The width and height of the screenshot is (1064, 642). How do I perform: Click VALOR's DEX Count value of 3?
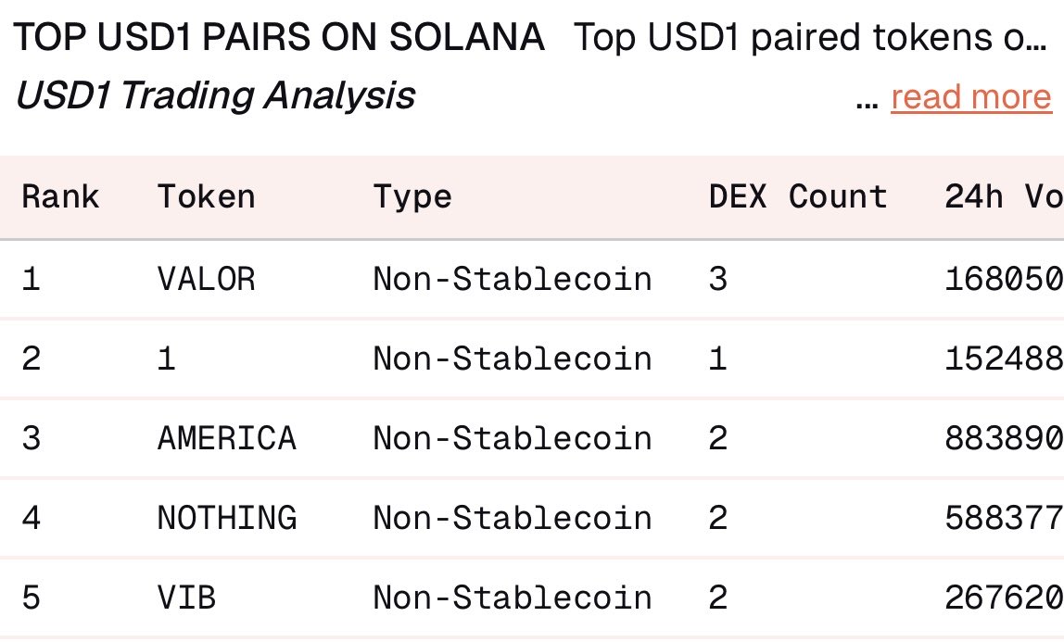coord(718,279)
